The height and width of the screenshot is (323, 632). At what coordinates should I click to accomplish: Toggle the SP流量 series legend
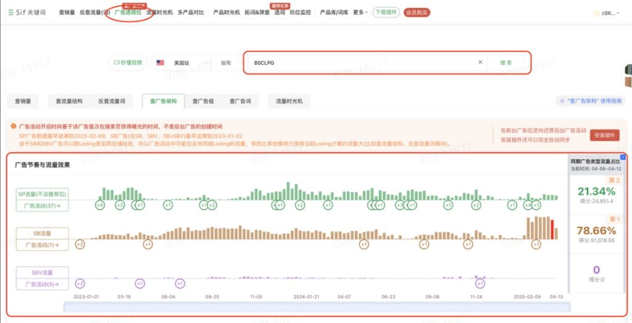tap(41, 194)
